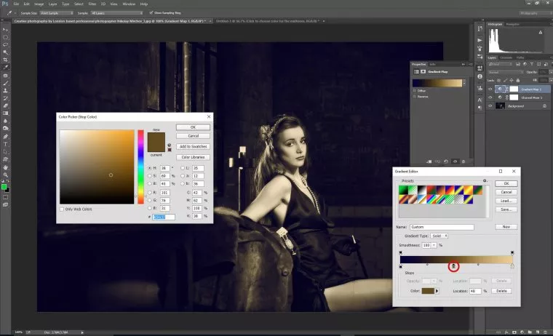Hide the Background layer

click(490, 105)
